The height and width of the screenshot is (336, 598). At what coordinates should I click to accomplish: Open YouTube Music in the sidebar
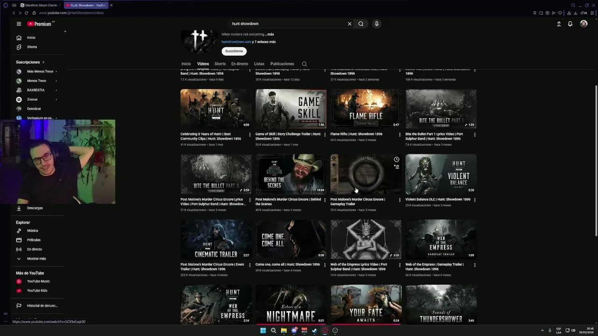pos(38,281)
